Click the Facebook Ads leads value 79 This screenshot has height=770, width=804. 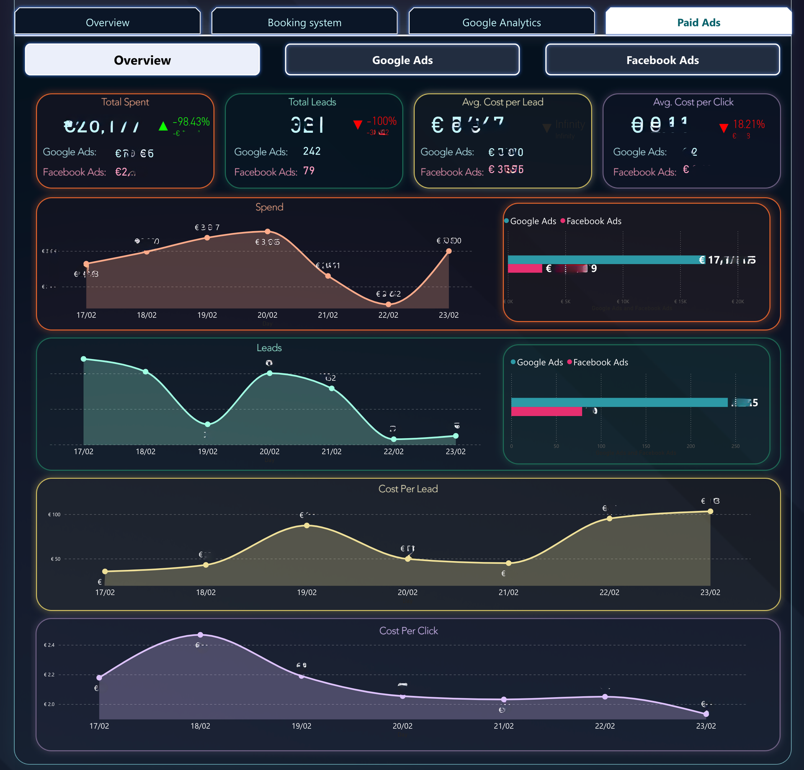(x=309, y=170)
